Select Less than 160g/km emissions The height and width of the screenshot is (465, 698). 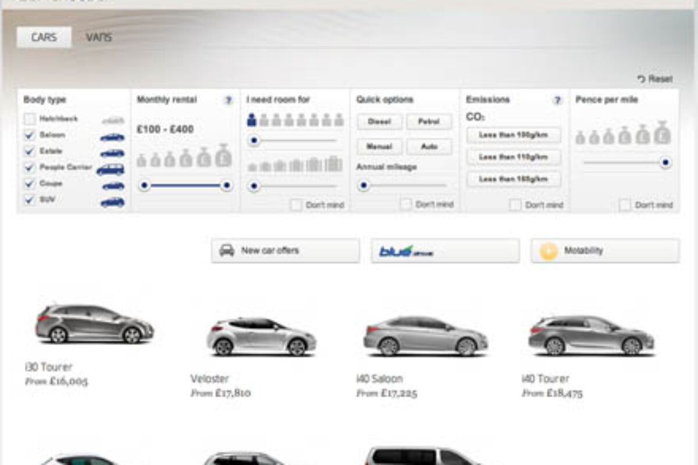click(514, 179)
